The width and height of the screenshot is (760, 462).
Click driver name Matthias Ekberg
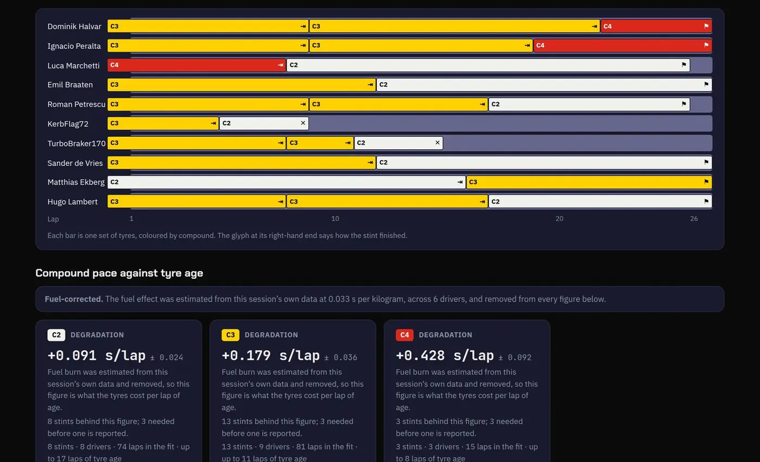pyautogui.click(x=76, y=182)
